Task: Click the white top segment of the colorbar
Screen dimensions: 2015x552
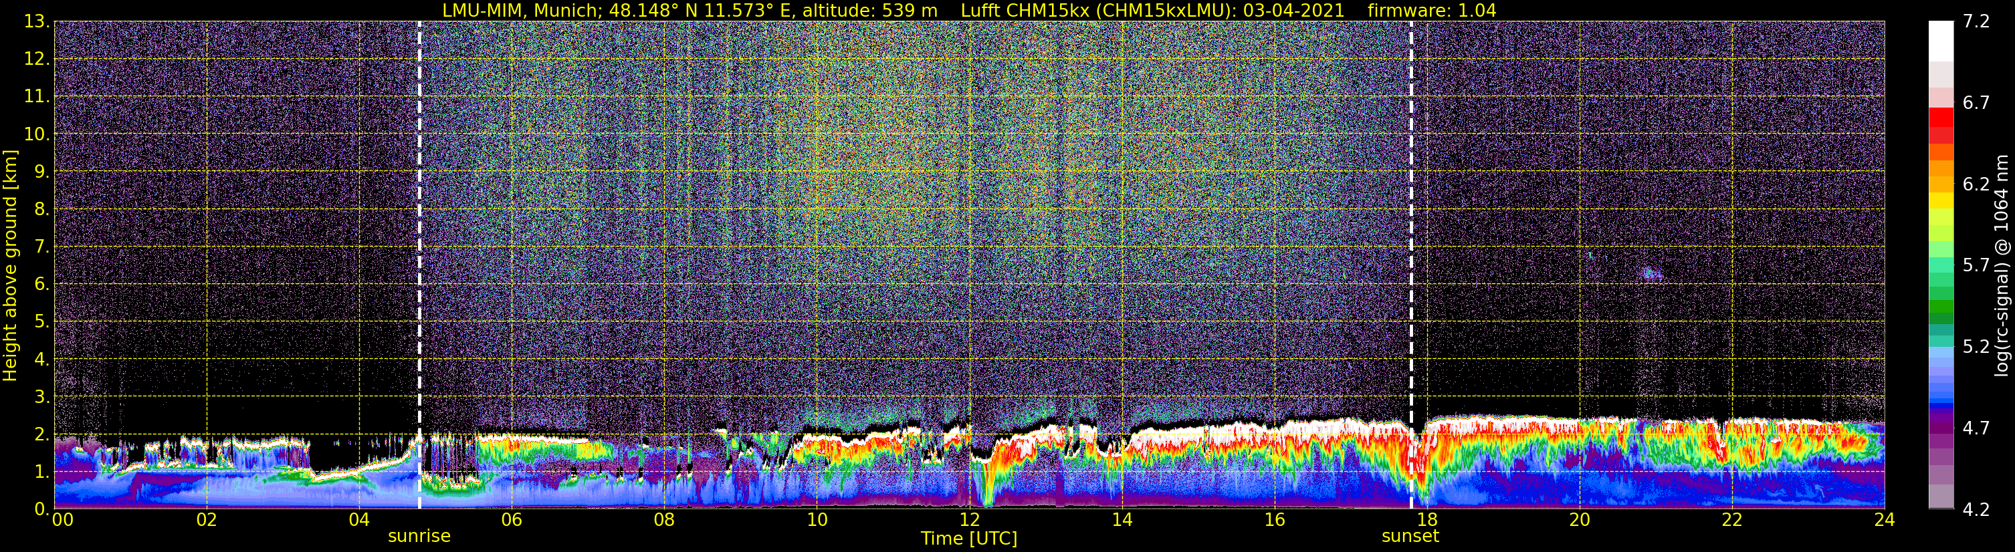Action: click(1941, 41)
